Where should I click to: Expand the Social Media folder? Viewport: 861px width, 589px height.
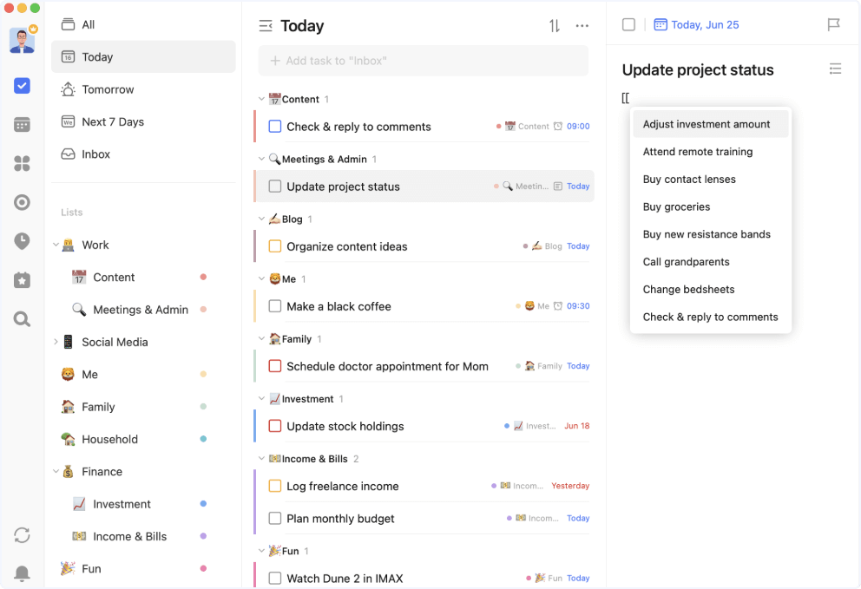click(56, 342)
